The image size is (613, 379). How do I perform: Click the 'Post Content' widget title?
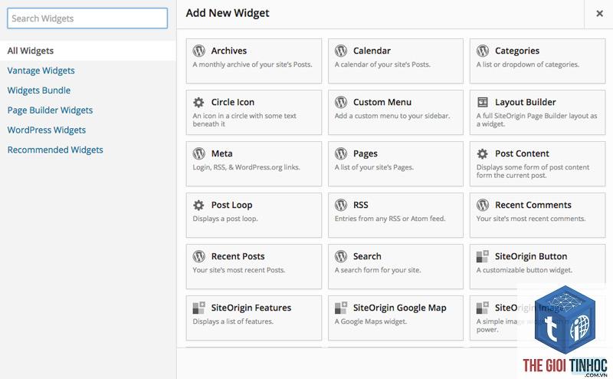[522, 153]
